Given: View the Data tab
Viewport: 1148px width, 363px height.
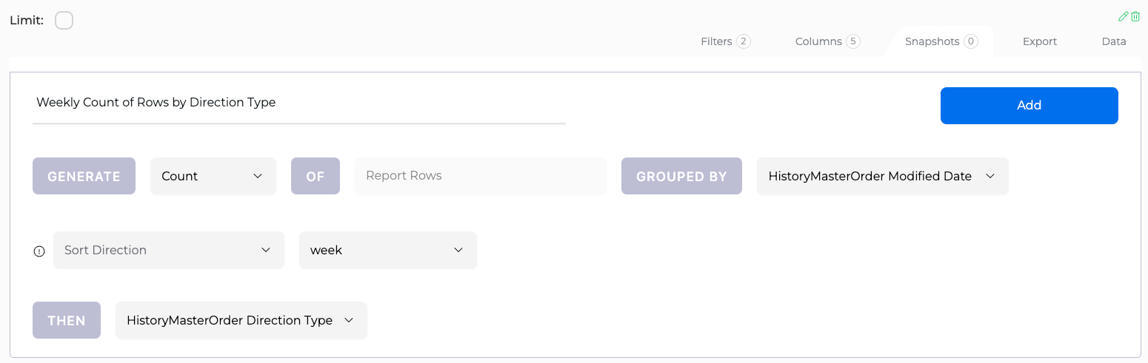Looking at the screenshot, I should (x=1114, y=41).
